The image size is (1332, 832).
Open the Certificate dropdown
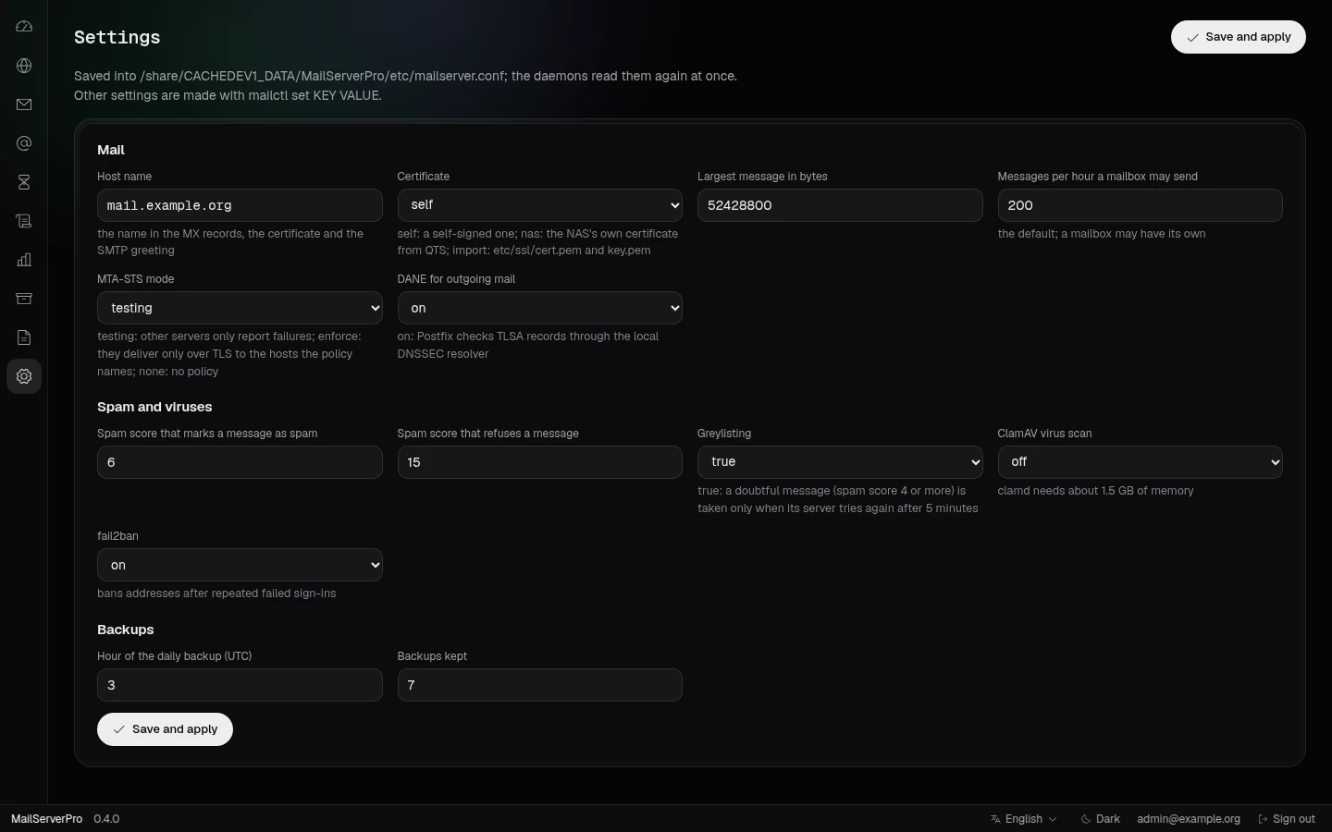point(540,205)
